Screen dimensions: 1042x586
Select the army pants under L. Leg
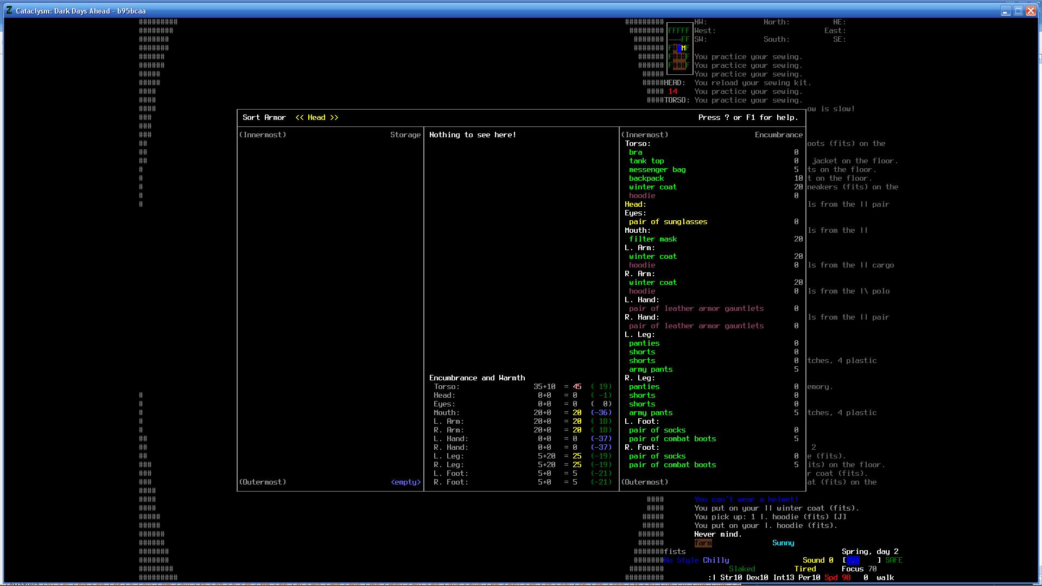650,370
